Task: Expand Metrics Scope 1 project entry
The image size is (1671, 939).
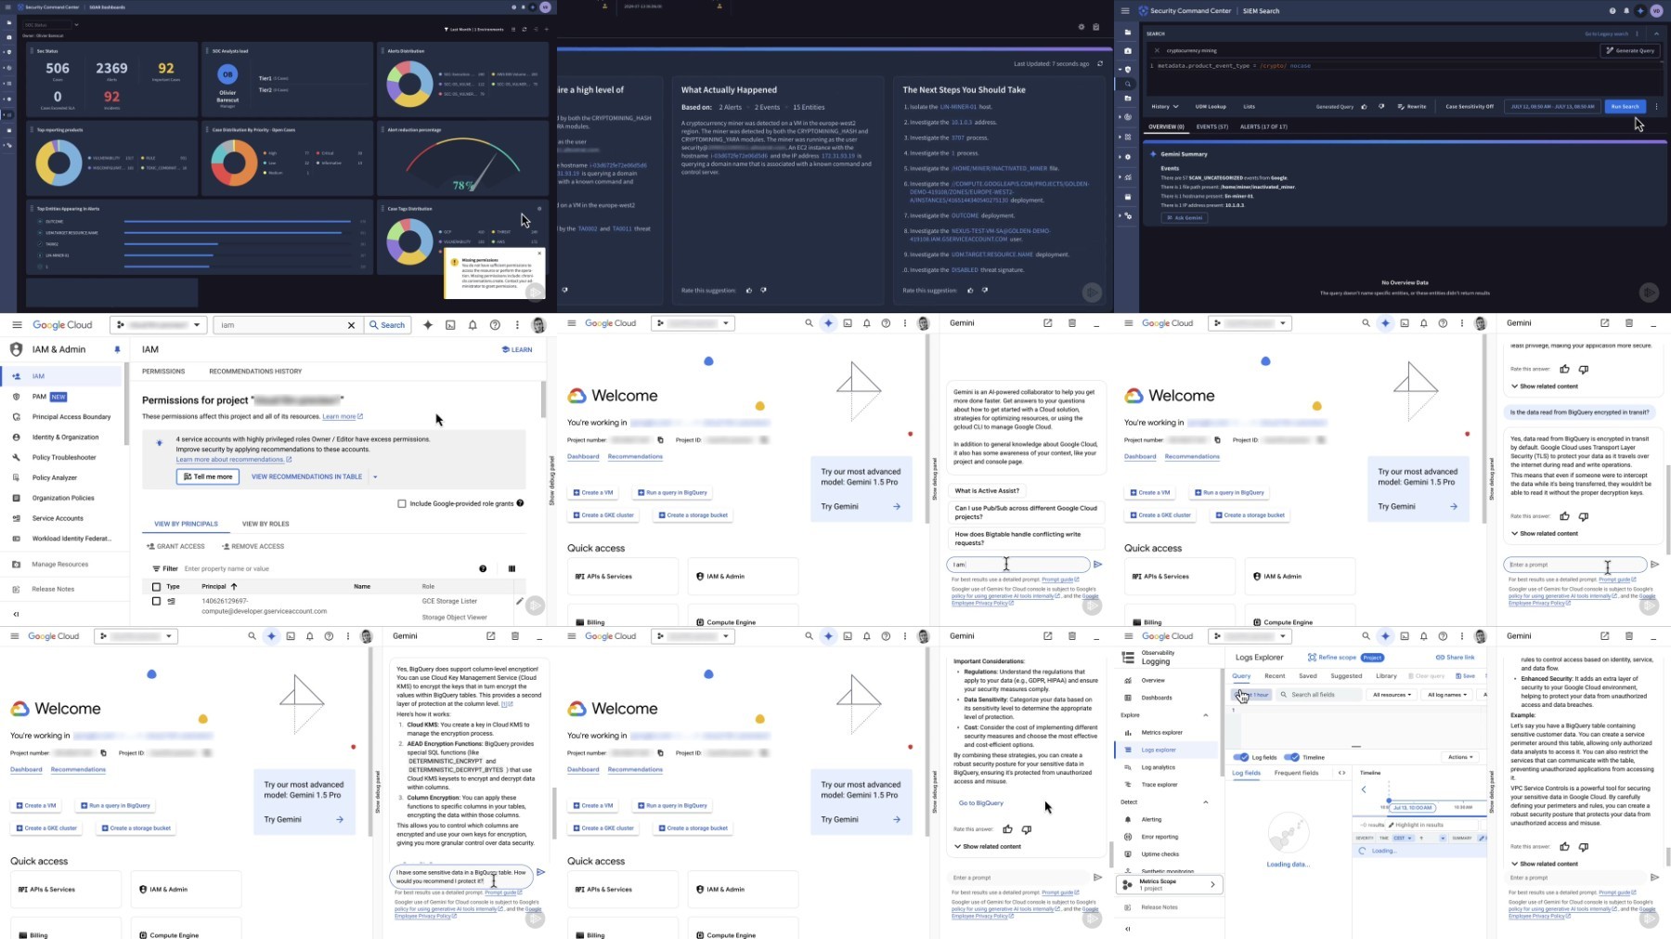Action: pyautogui.click(x=1170, y=884)
